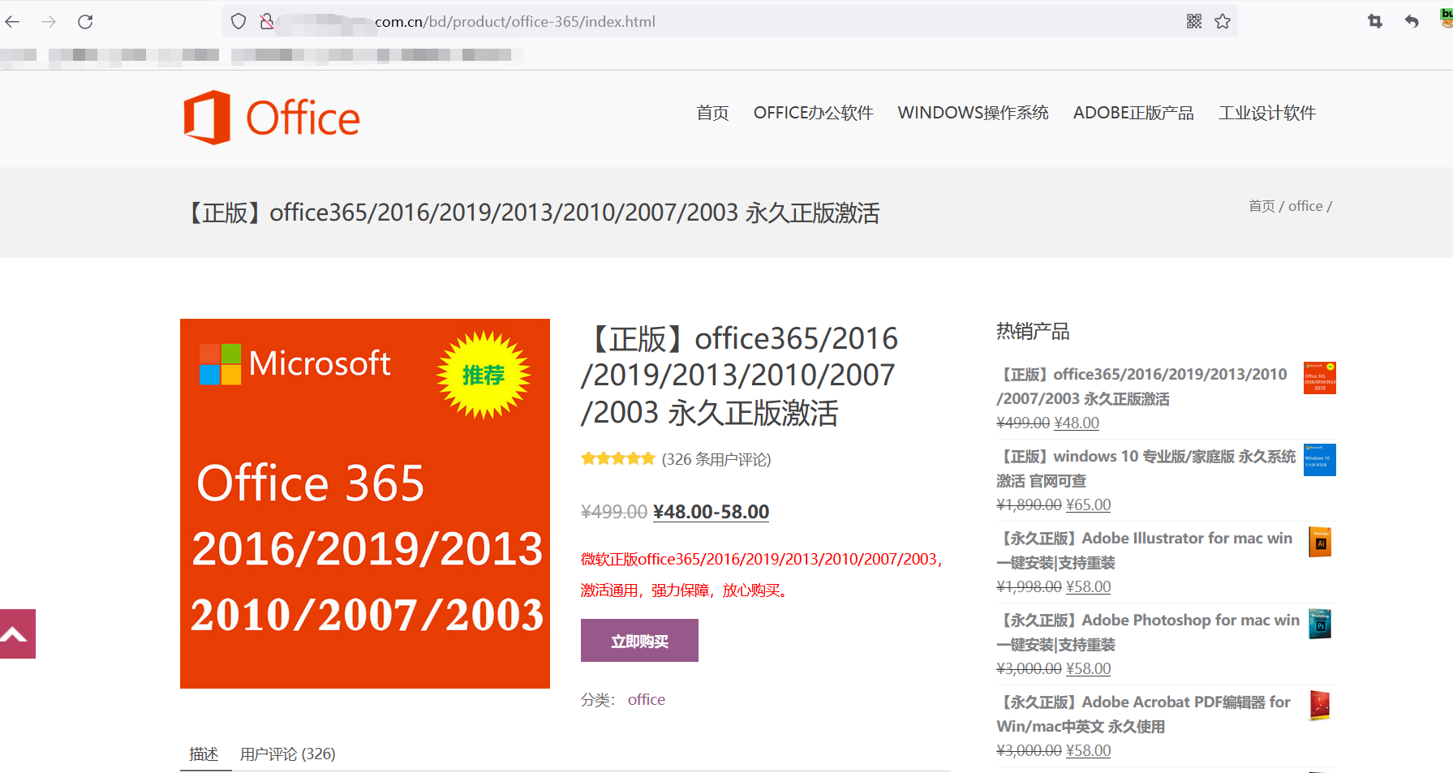Open the shield tracking protection icon

(239, 22)
